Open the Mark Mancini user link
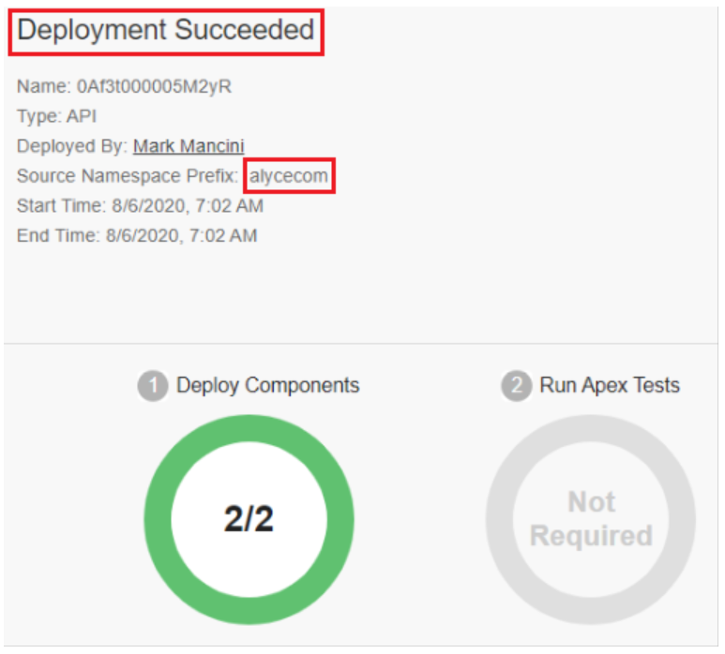This screenshot has height=654, width=725. coord(189,146)
